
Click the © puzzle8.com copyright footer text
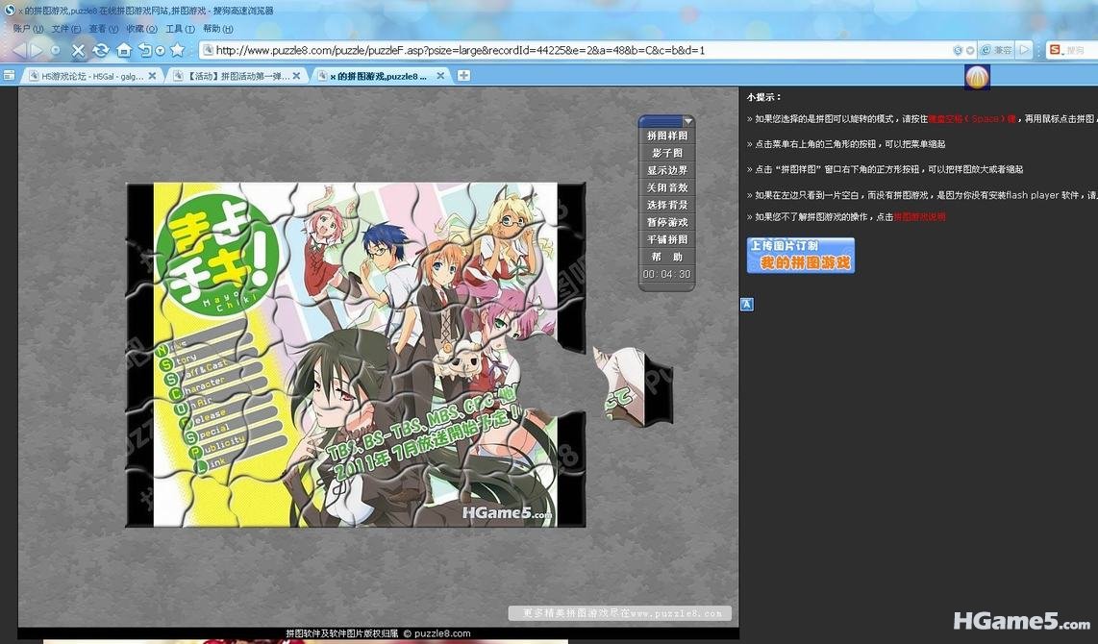tap(437, 633)
